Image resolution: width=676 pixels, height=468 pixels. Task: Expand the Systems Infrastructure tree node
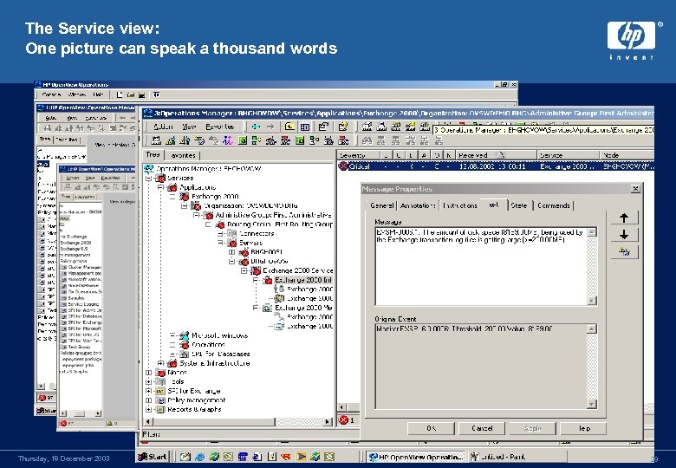tap(160, 363)
